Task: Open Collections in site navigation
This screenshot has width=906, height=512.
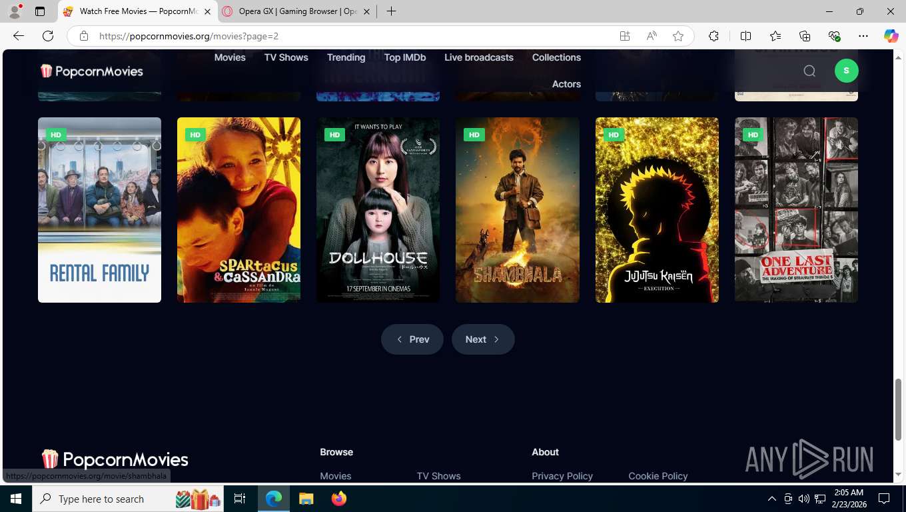Action: point(556,57)
